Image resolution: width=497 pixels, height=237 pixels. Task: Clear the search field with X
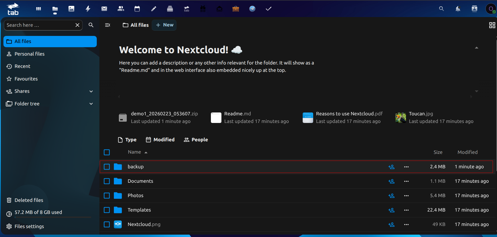tap(77, 25)
